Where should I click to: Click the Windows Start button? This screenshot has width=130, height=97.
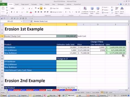(3, 95)
